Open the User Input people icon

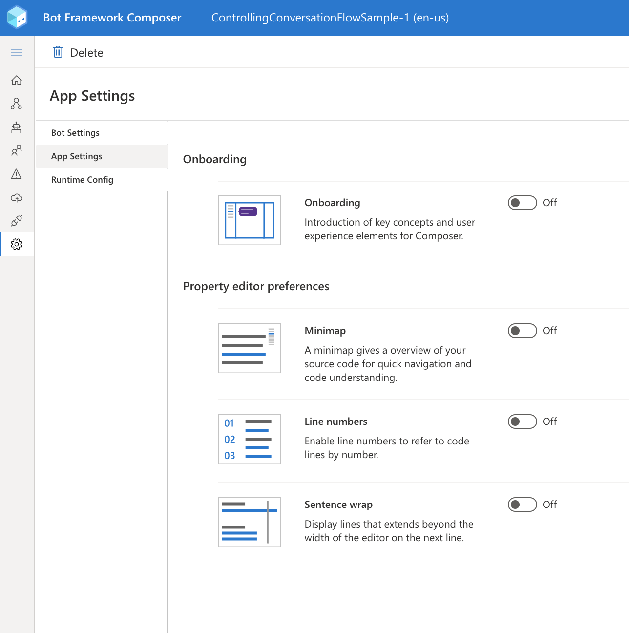pyautogui.click(x=17, y=150)
